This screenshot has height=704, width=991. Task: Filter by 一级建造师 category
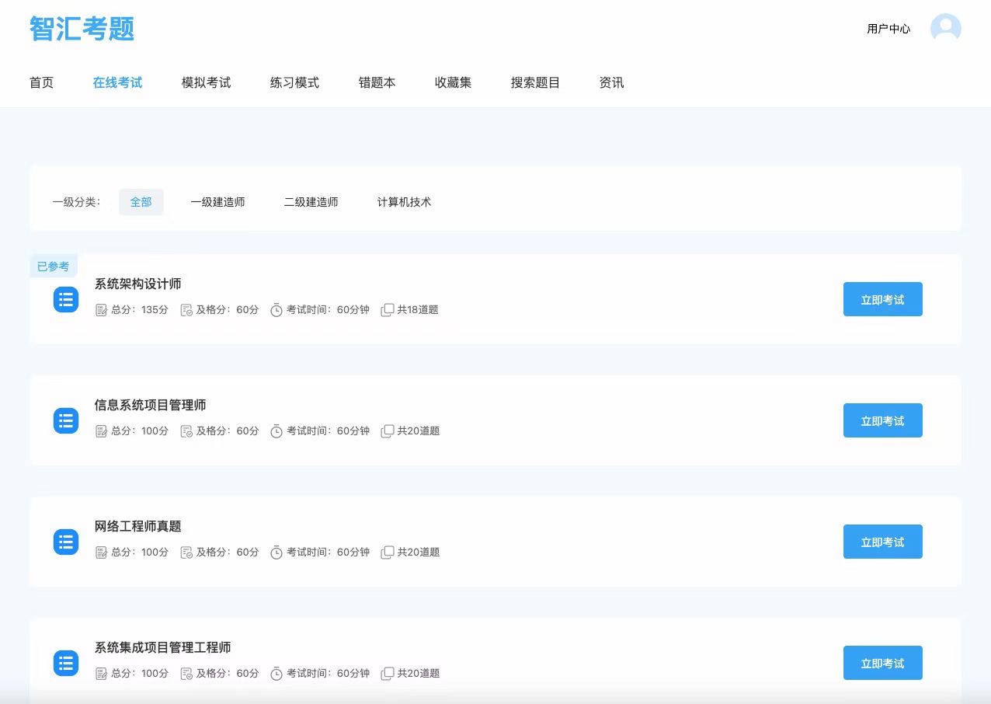pyautogui.click(x=217, y=202)
